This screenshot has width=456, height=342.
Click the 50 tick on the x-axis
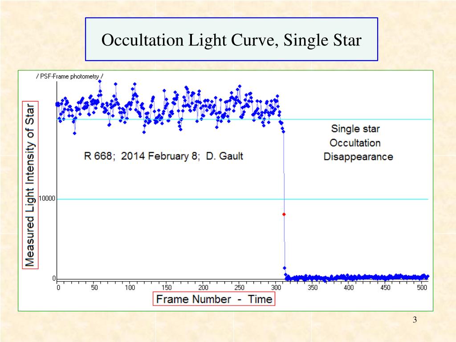94,288
